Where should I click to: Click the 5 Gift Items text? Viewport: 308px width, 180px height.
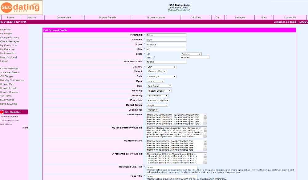[6, 124]
